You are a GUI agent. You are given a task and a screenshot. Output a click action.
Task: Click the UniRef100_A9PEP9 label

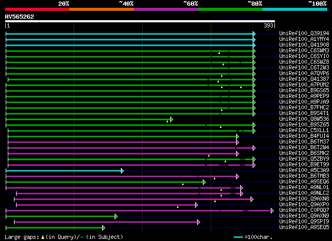304,96
